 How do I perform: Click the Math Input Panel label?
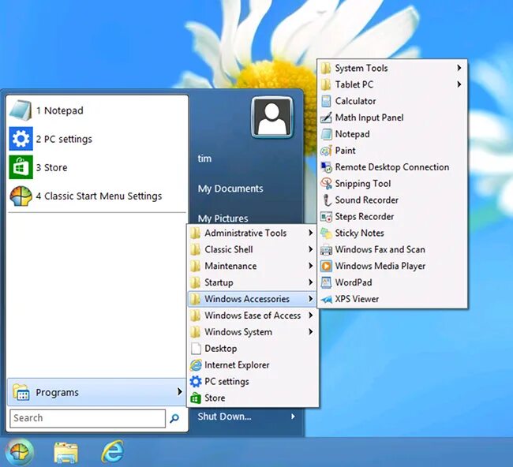point(369,118)
